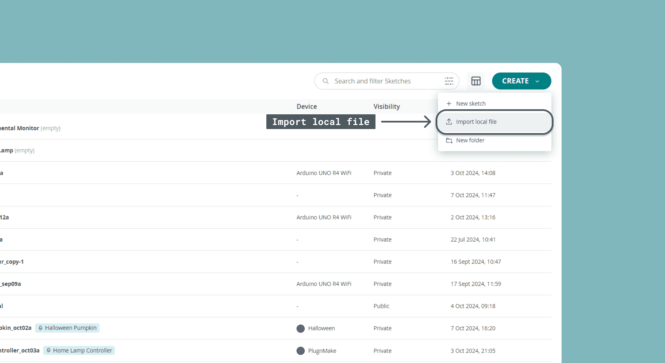Click the table view icon beside CREATE
The image size is (665, 363).
[476, 81]
